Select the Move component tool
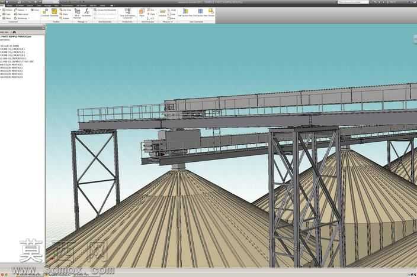Viewport: 417px width, 277px height. point(64,14)
